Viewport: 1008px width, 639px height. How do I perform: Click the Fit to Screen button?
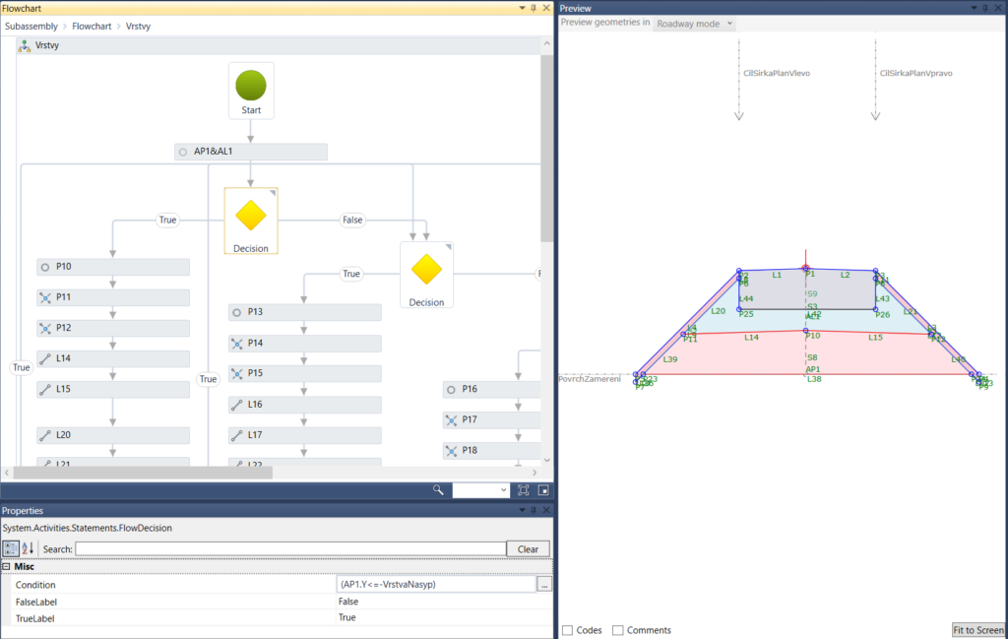pyautogui.click(x=978, y=631)
